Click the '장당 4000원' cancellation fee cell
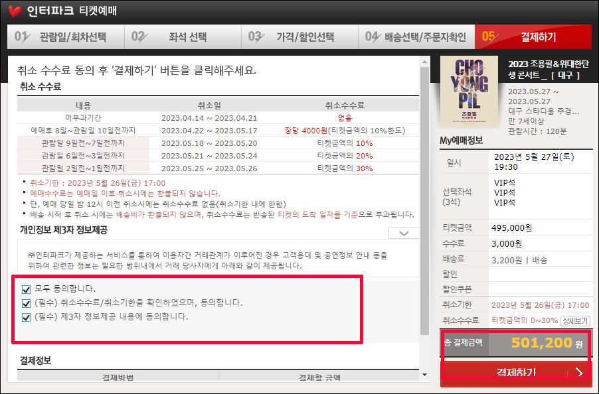This screenshot has height=394, width=599. tap(345, 131)
